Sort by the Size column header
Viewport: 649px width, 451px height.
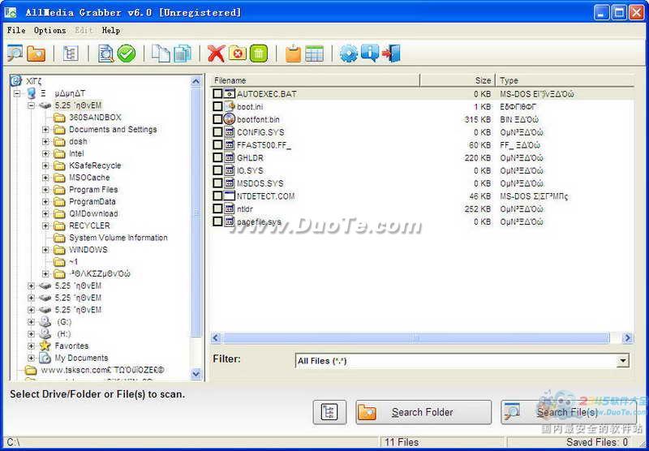[458, 80]
